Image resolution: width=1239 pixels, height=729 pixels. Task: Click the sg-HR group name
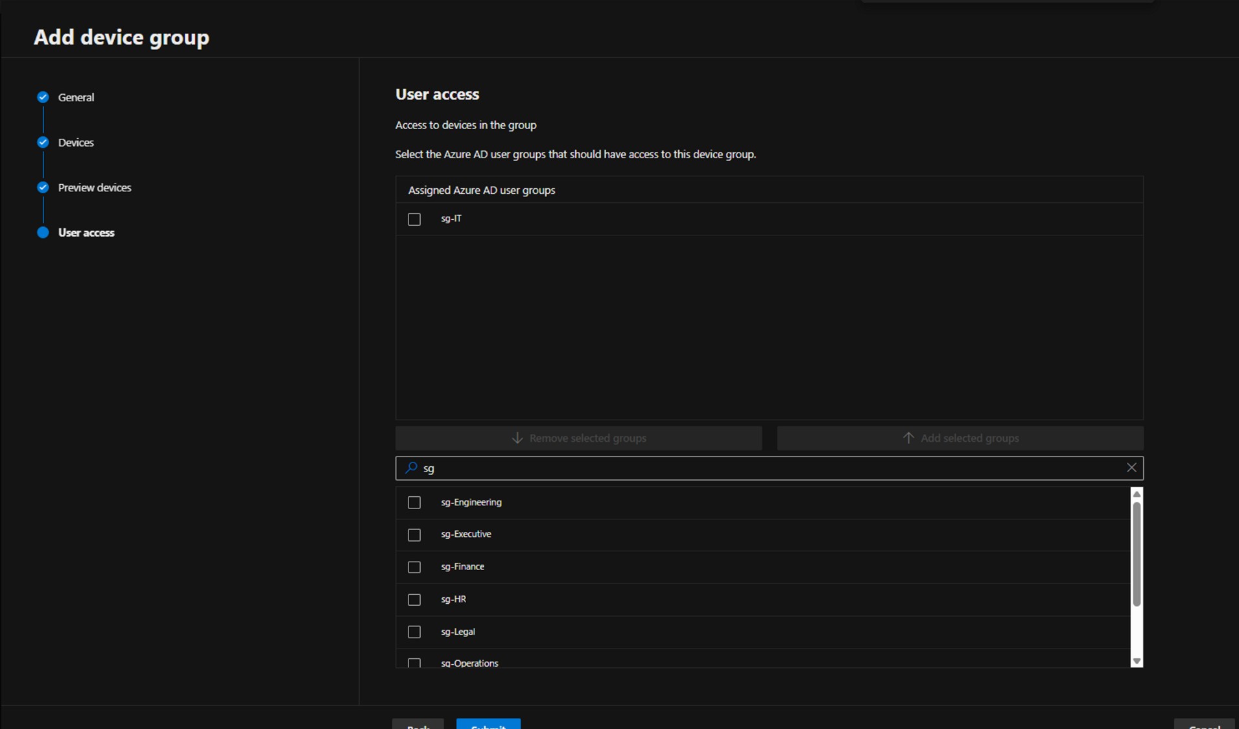[454, 599]
